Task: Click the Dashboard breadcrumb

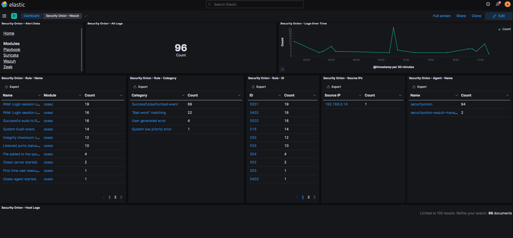Action: [x=31, y=16]
